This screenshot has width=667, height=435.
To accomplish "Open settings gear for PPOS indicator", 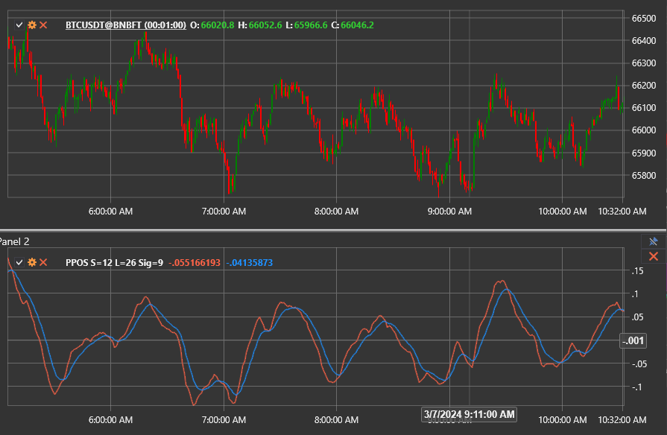I will tap(32, 262).
